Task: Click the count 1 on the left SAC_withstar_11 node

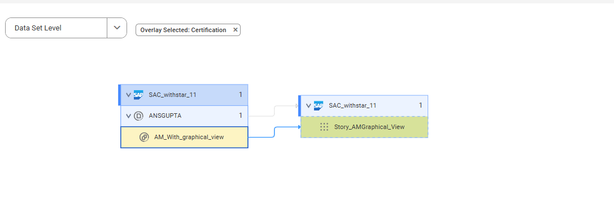Action: 241,95
